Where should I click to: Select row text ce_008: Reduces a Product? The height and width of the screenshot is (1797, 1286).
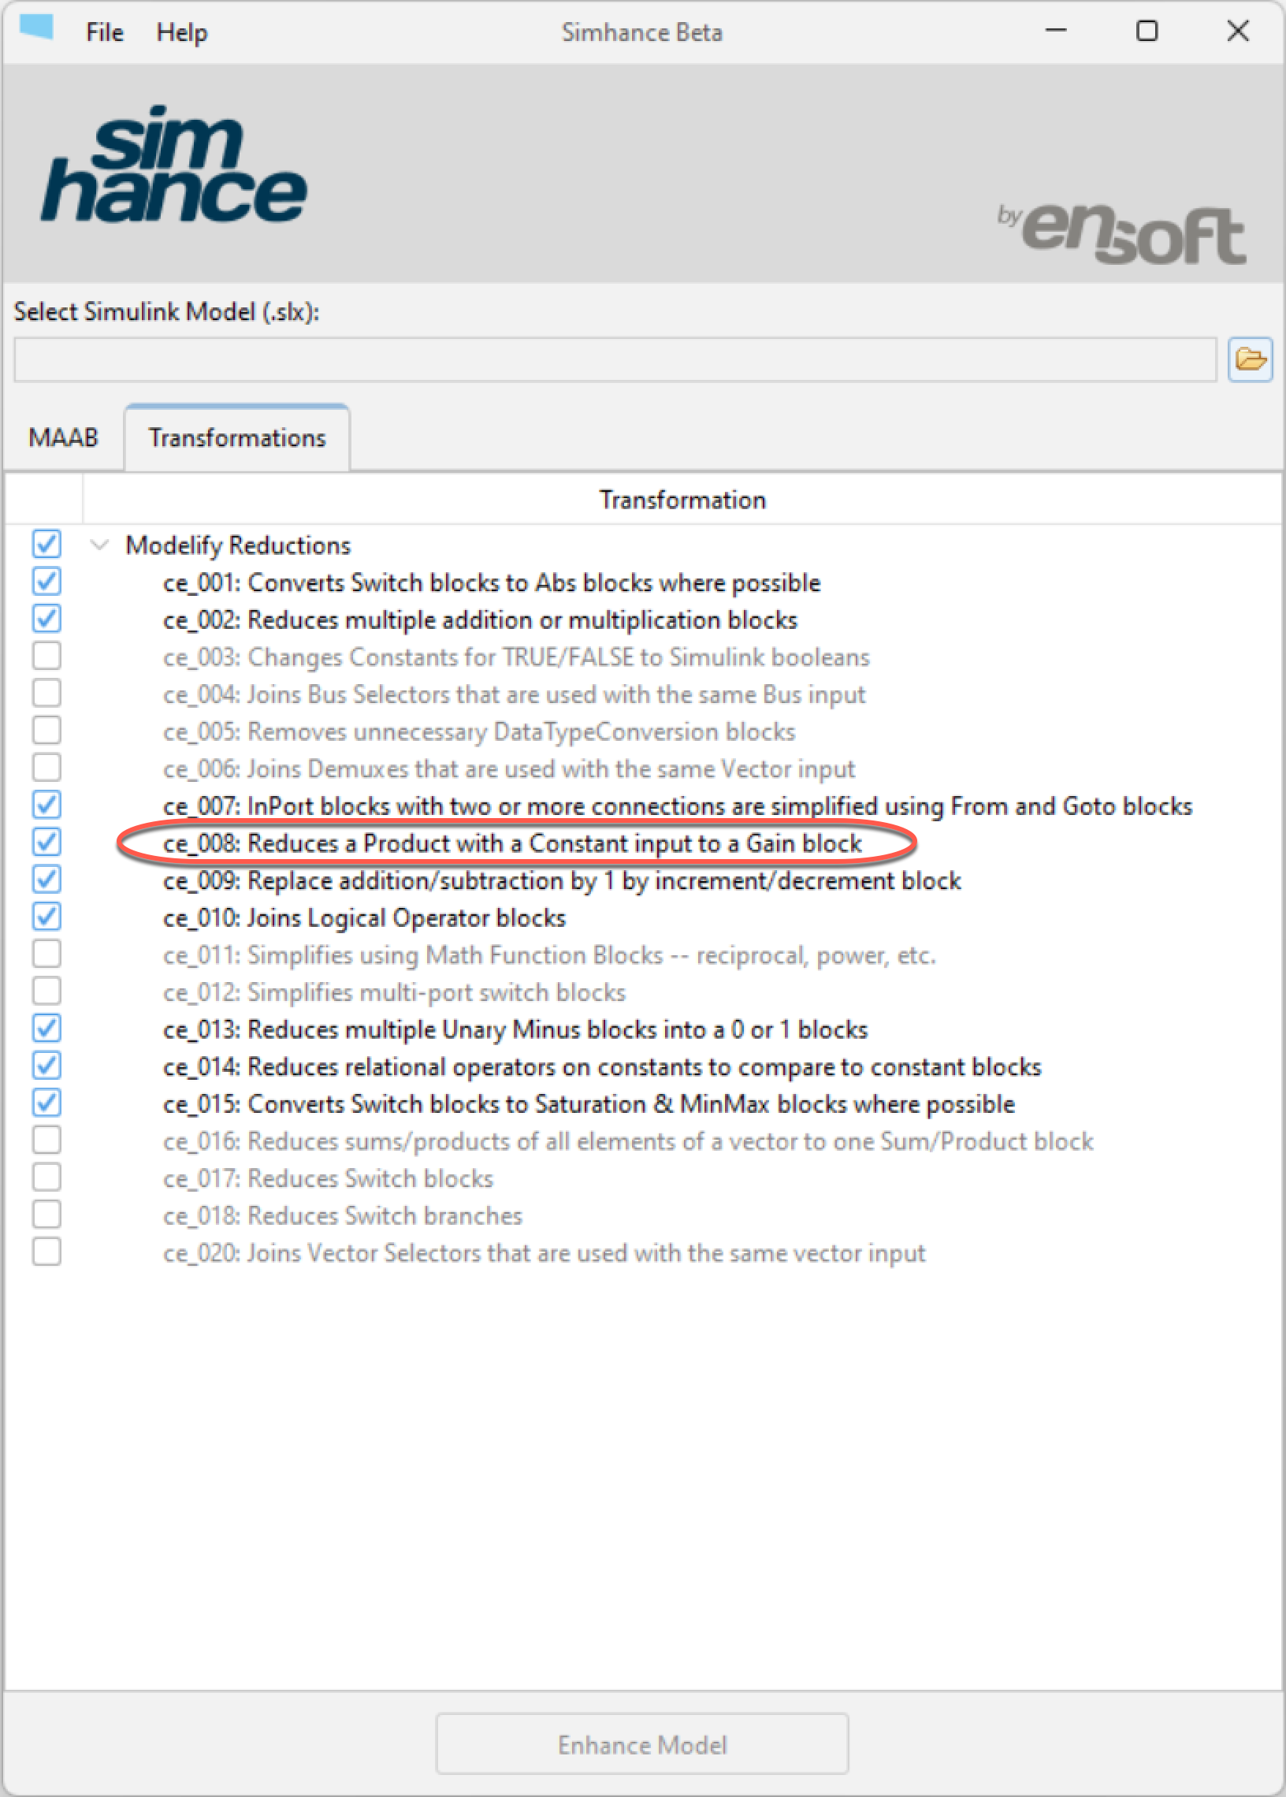tap(512, 843)
